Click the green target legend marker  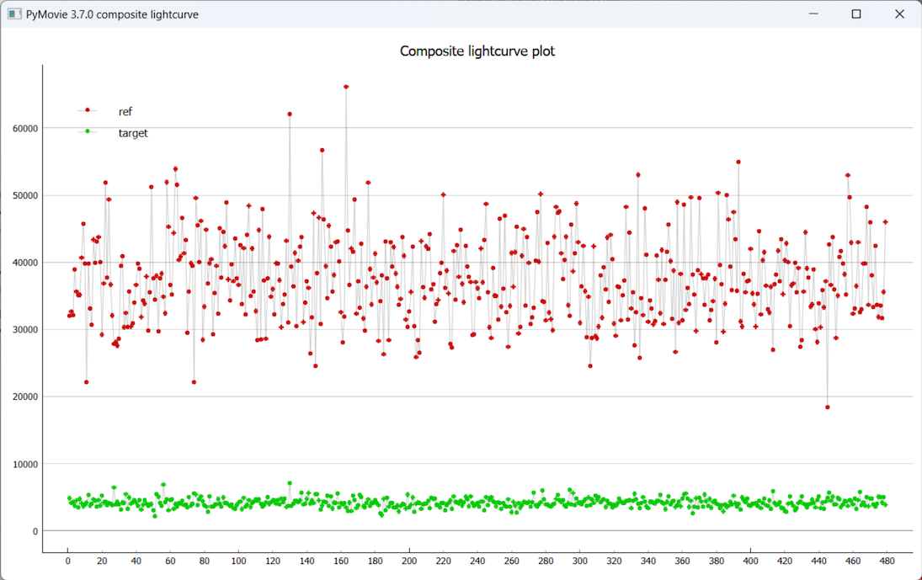[87, 131]
